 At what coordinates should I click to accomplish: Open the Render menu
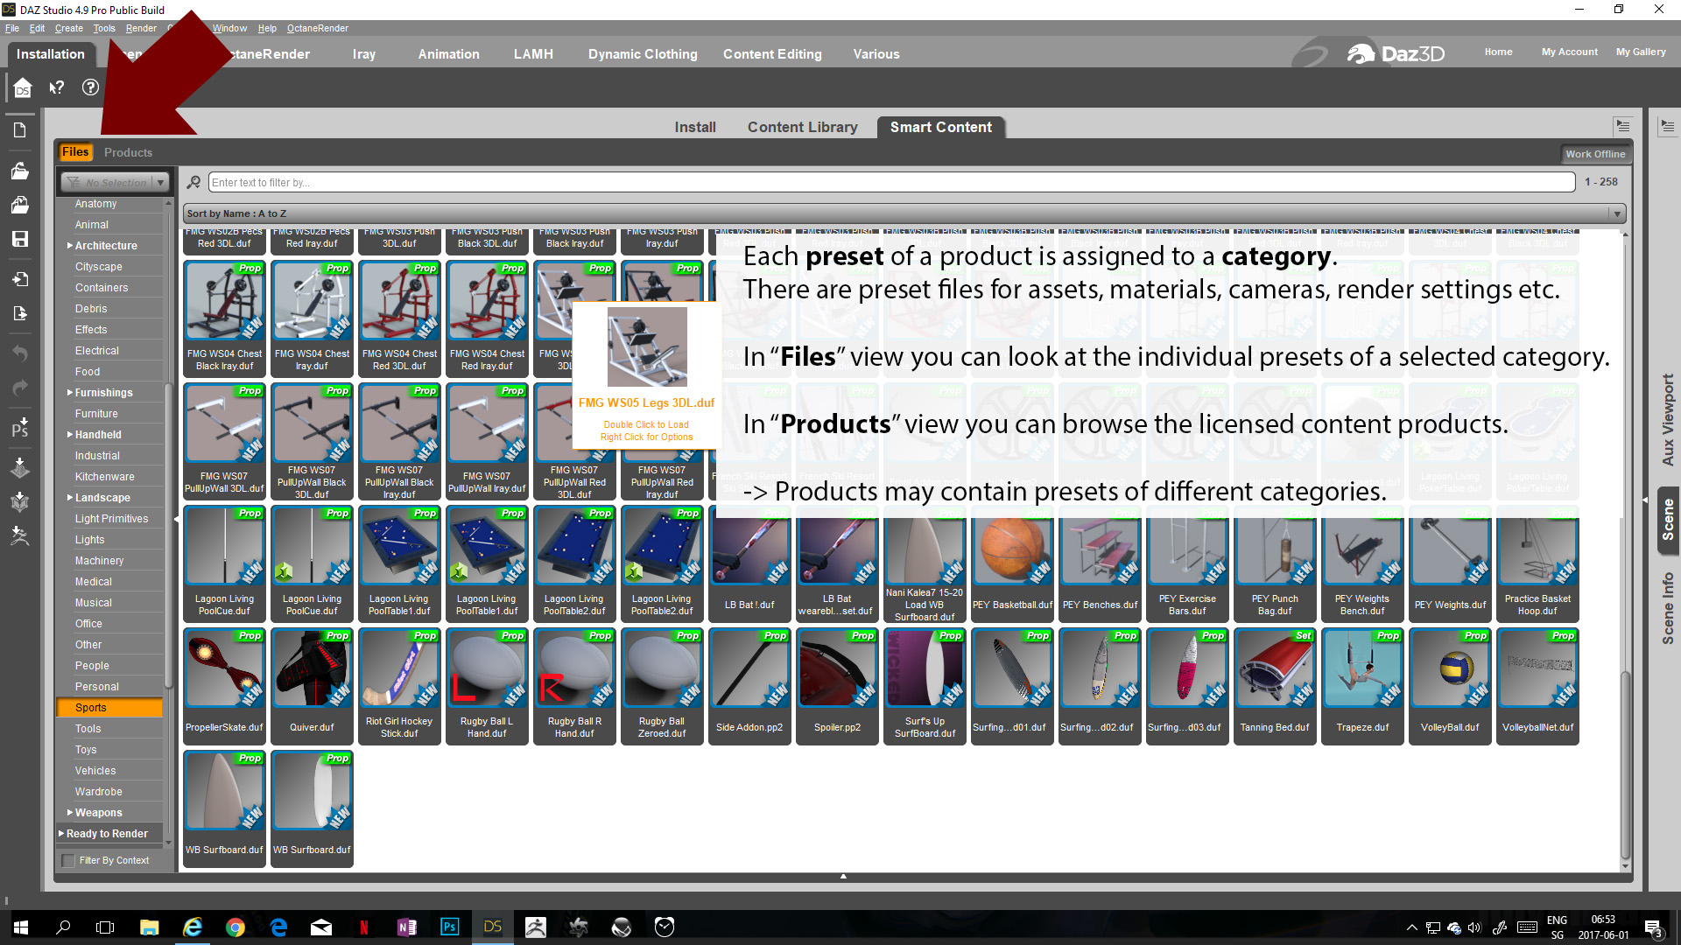pyautogui.click(x=141, y=28)
